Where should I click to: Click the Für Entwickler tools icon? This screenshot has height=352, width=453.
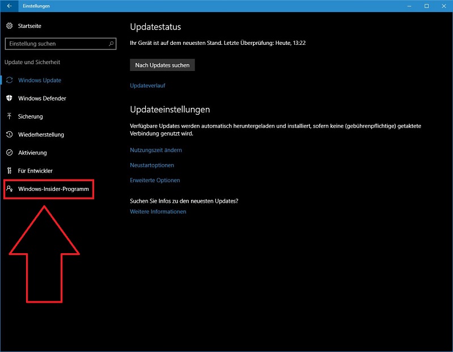9,171
